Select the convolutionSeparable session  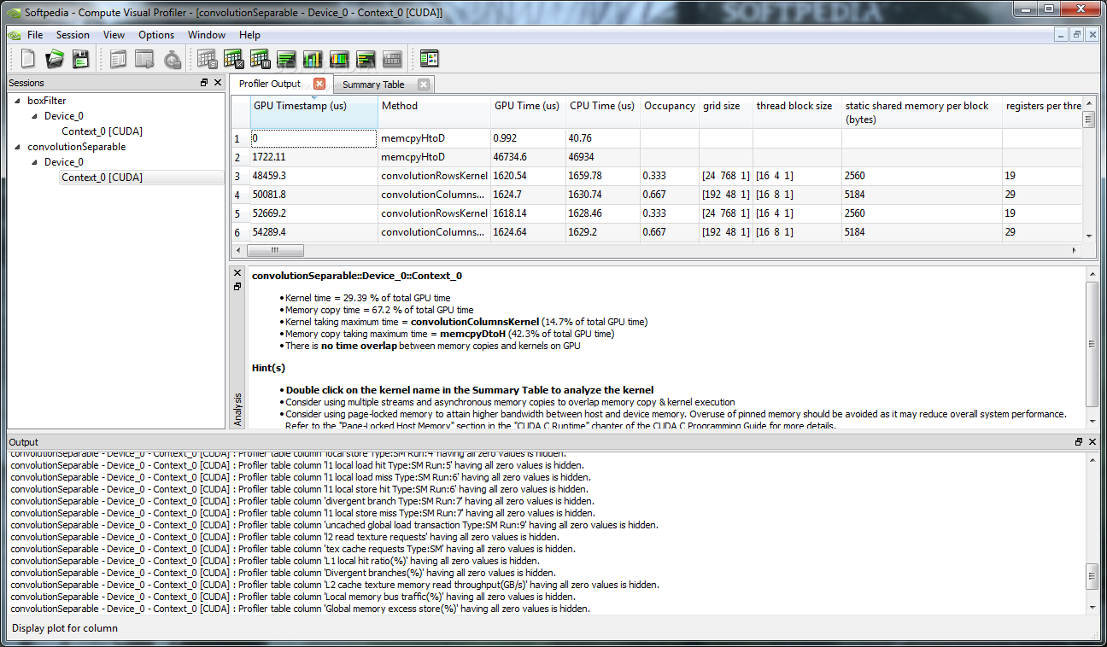[76, 147]
